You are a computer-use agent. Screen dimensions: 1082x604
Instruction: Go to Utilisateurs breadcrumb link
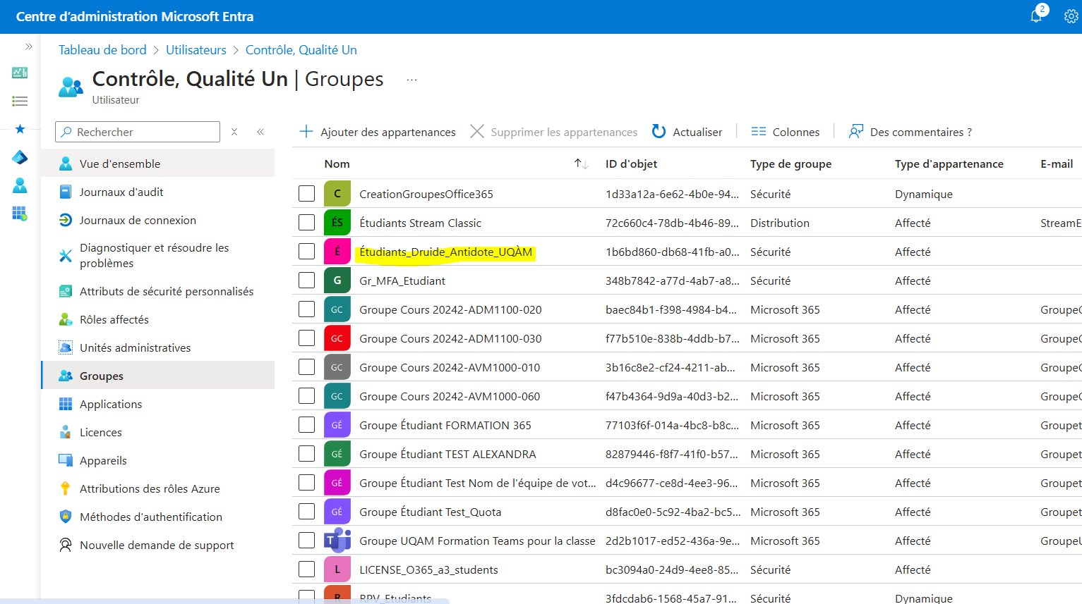pos(196,50)
